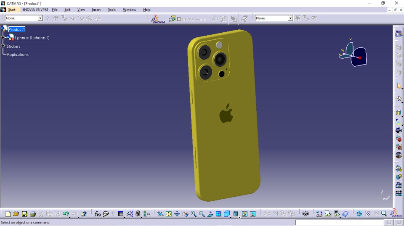The image size is (404, 226).
Task: Open the Edit menu
Action: point(67,10)
